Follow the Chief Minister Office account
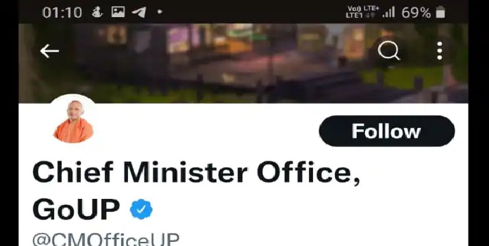This screenshot has height=246, width=489. click(387, 131)
